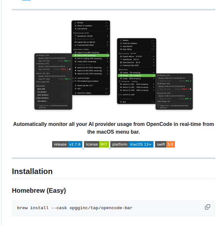Copy the brew install command
This screenshot has width=221, height=225.
(207, 207)
